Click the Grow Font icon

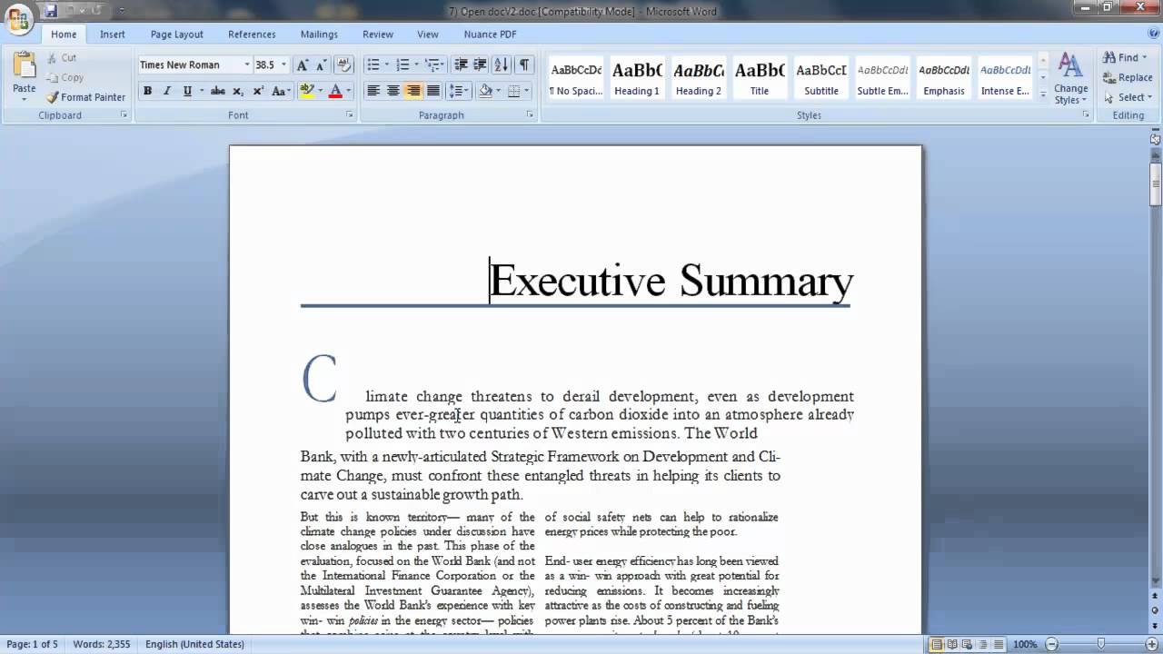(x=303, y=65)
